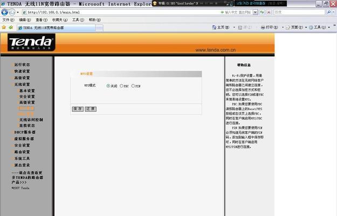Click the IE logo in the title bar
Screen dimensions: 337x216
(x=3, y=4)
